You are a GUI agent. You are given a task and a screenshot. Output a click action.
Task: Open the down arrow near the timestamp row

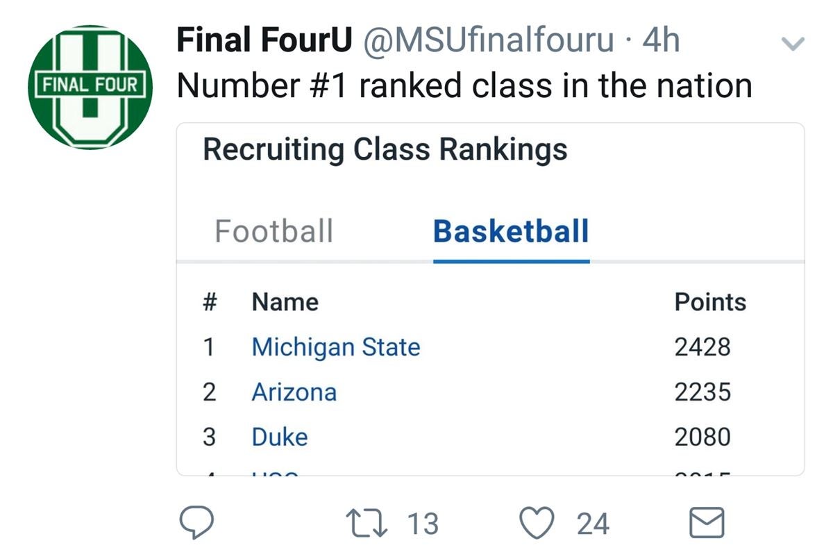pos(793,43)
